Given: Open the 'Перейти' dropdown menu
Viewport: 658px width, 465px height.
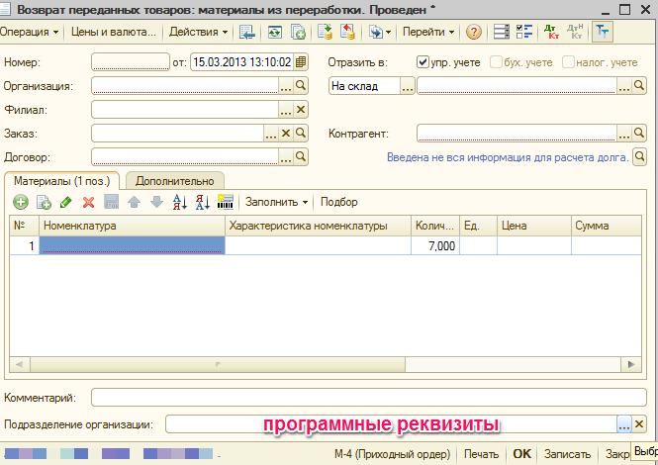Looking at the screenshot, I should pyautogui.click(x=427, y=32).
